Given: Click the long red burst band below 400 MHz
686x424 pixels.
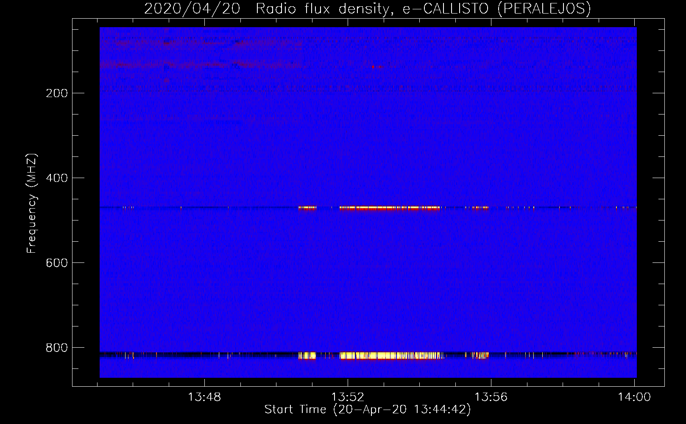Looking at the screenshot, I should [x=390, y=208].
